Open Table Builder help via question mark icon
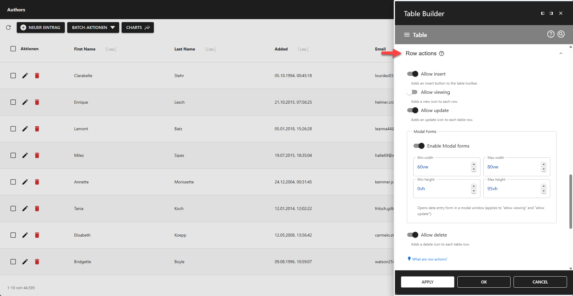The height and width of the screenshot is (296, 573). [551, 34]
